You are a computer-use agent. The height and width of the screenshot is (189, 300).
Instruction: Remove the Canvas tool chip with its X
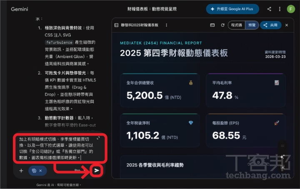40,171
